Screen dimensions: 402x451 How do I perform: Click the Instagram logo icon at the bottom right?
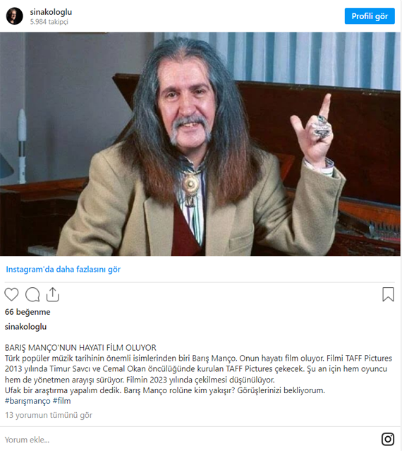388,439
